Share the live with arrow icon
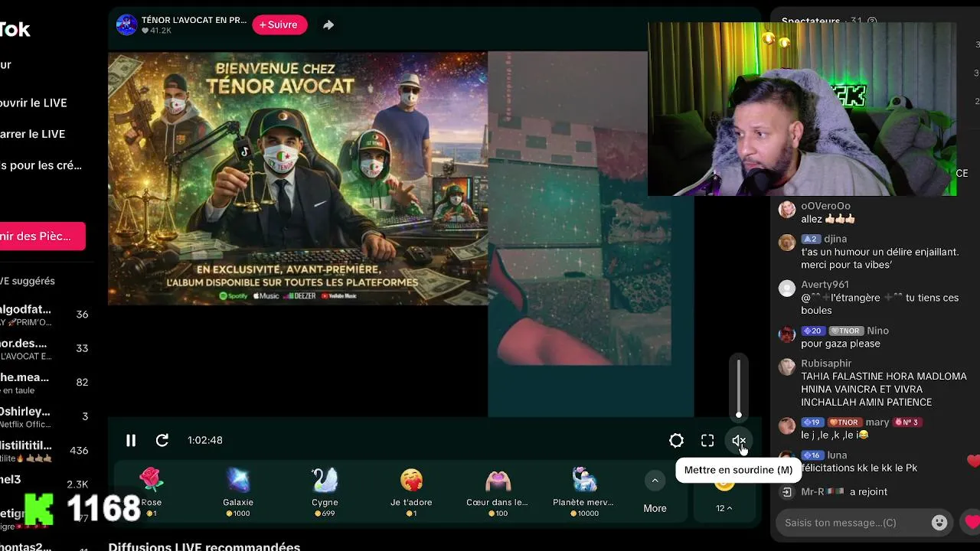 tap(328, 24)
